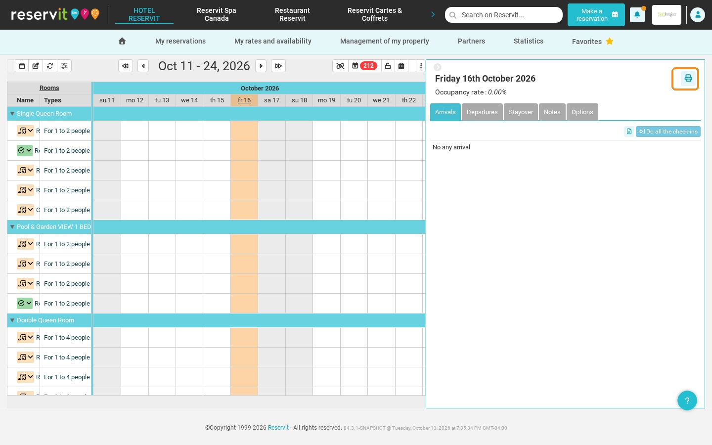Open the calendar alerts with 212 badge
712x445 pixels.
[x=364, y=66]
